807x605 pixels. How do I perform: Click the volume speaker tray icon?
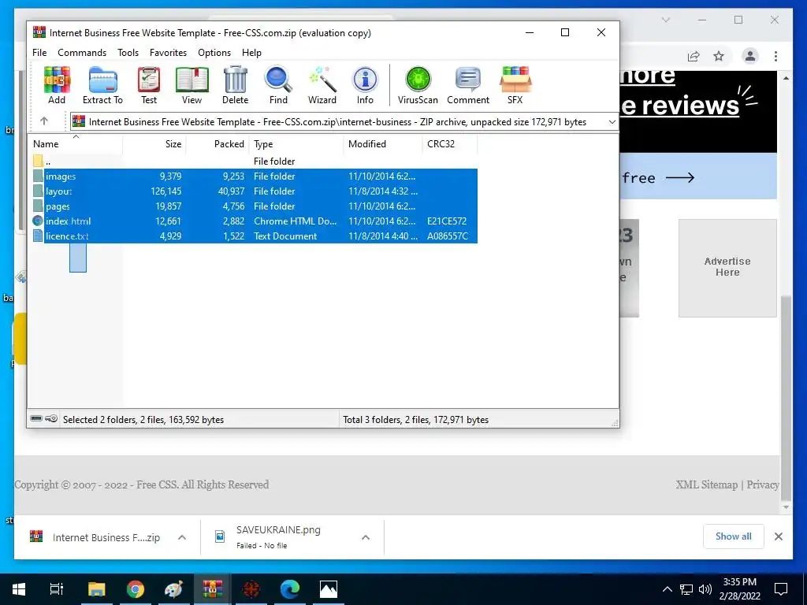pyautogui.click(x=705, y=589)
